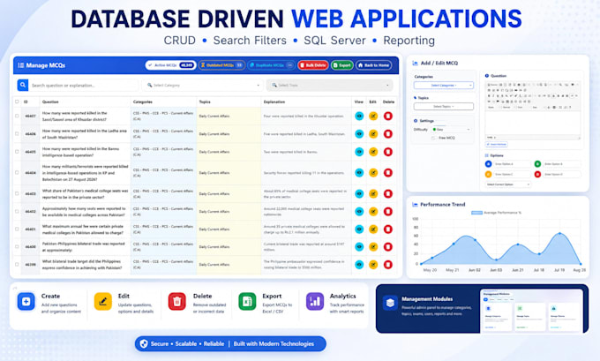View MCQ row 46402
This screenshot has width=600, height=361.
tap(359, 211)
